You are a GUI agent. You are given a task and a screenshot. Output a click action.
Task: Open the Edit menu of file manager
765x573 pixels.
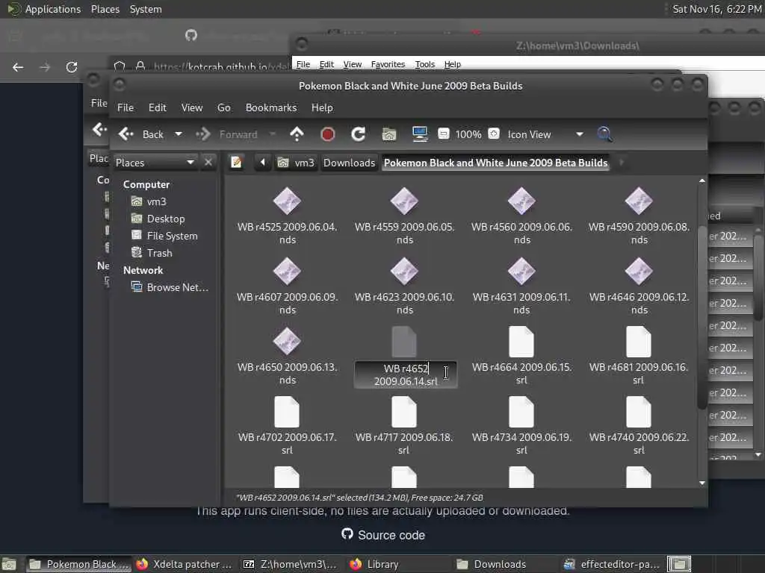pyautogui.click(x=157, y=107)
